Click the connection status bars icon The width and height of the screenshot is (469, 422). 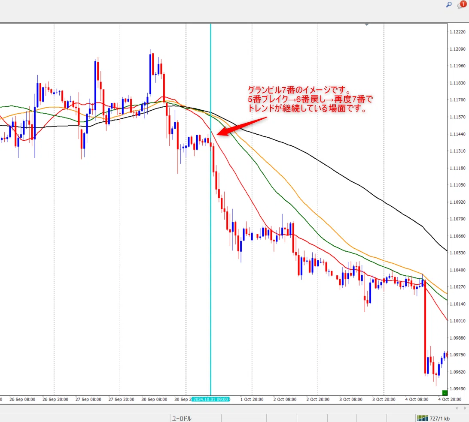[x=422, y=418]
